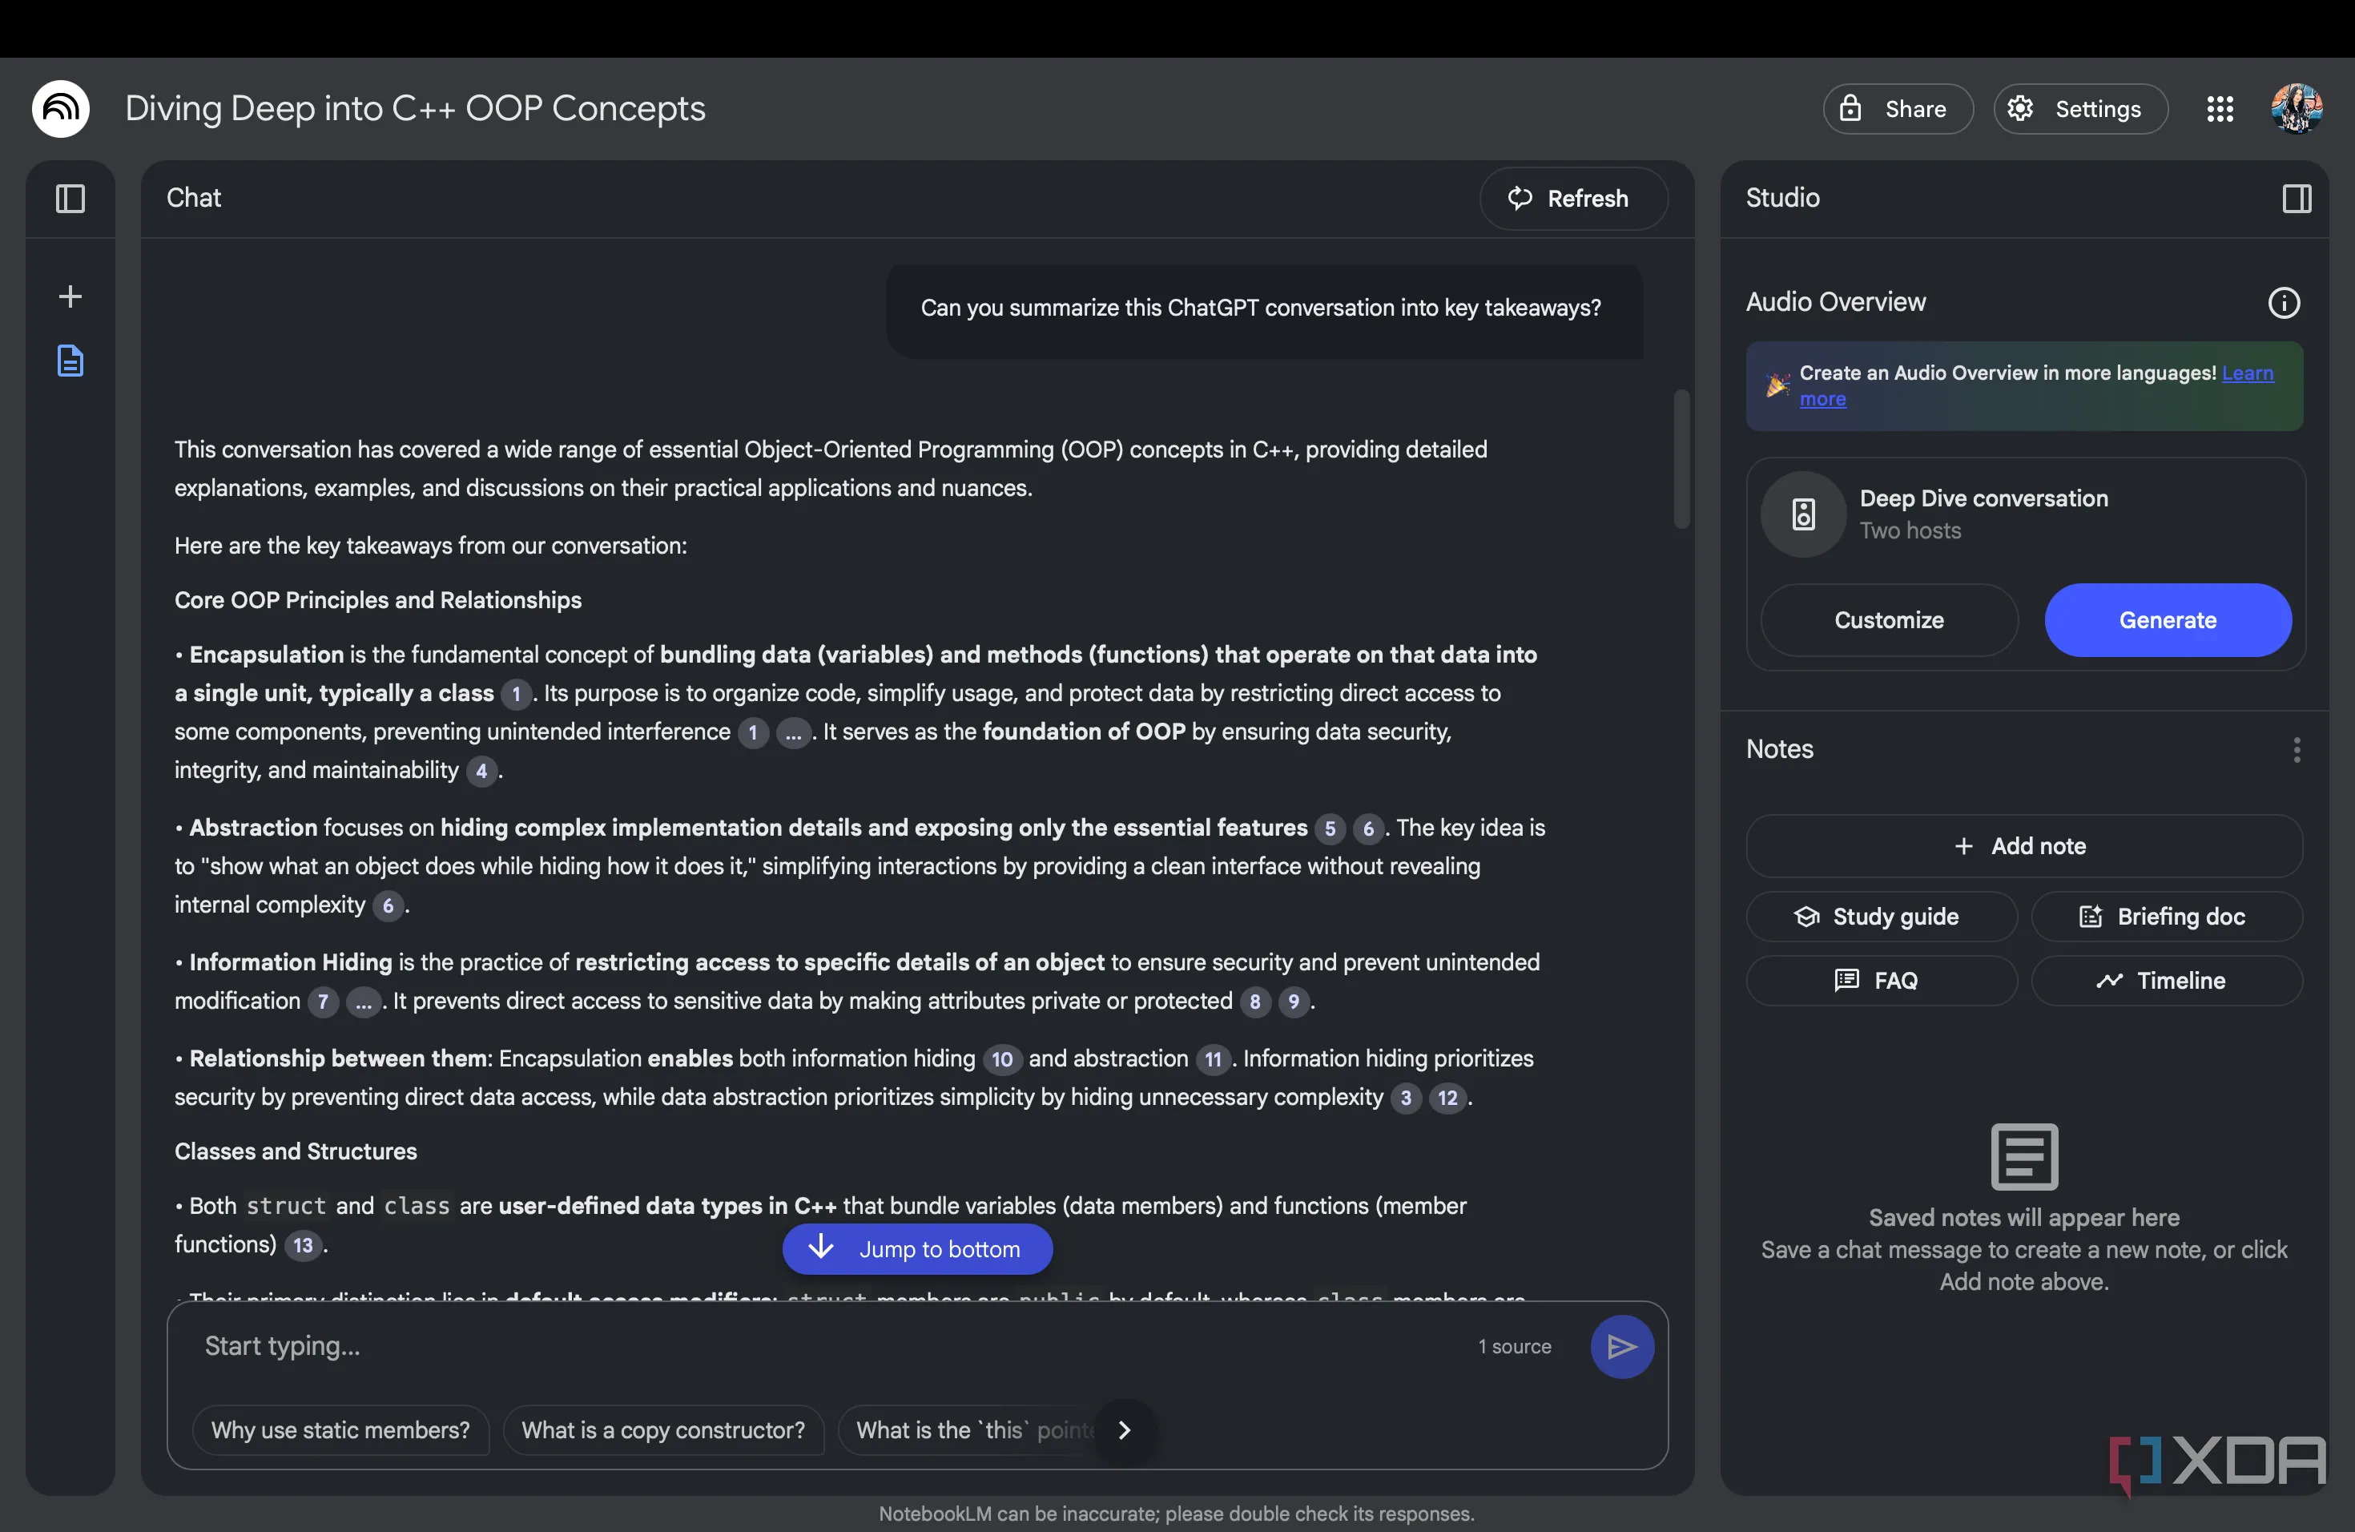The height and width of the screenshot is (1532, 2355).
Task: Share the notebook
Action: coord(1898,109)
